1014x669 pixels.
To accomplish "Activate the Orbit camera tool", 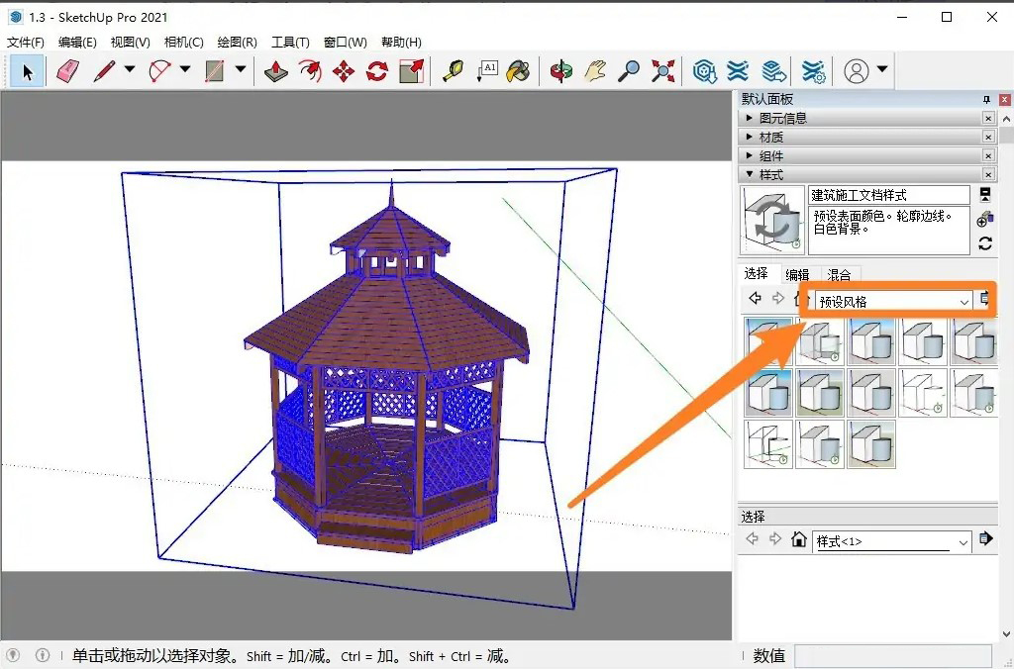I will click(x=561, y=71).
